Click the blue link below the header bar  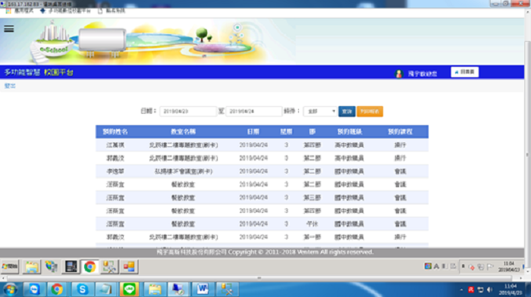point(10,86)
